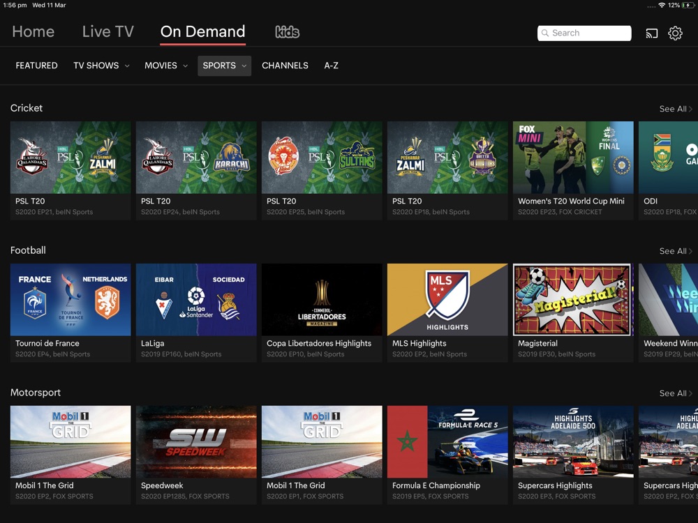The height and width of the screenshot is (523, 698).
Task: Open the settings gear icon
Action: coord(675,33)
